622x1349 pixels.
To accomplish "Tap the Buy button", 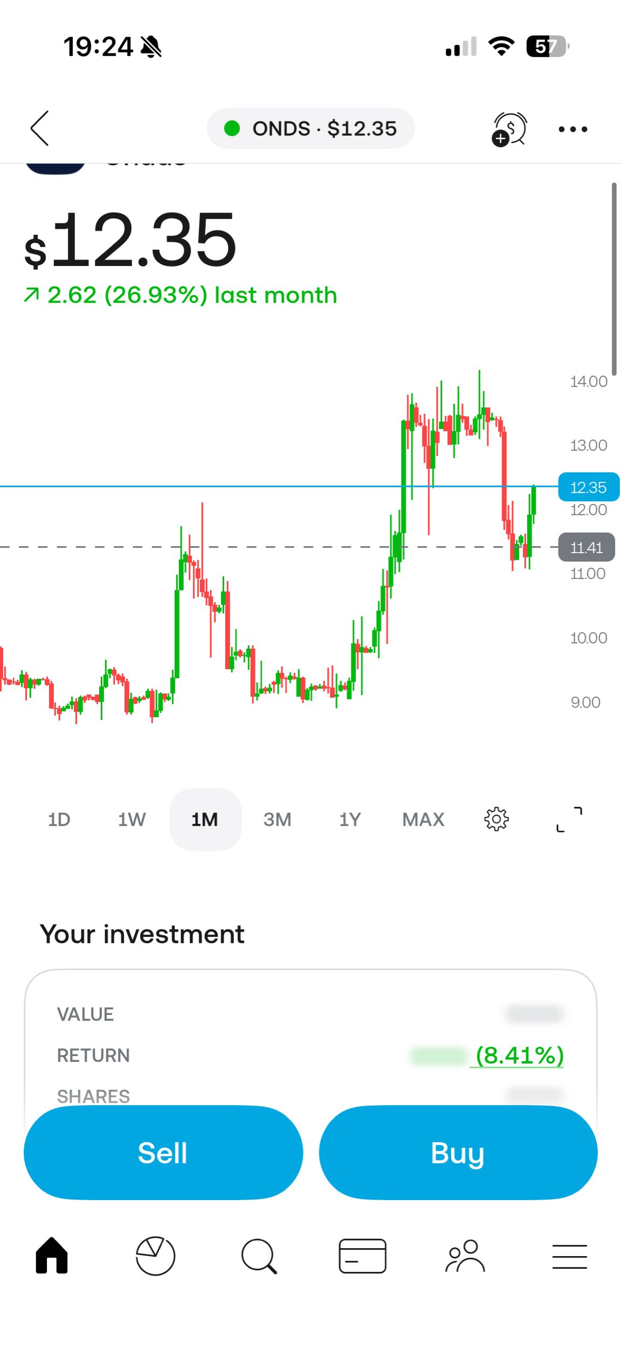I will [458, 1152].
